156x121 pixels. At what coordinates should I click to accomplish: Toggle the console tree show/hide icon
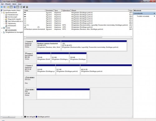tap(11, 7)
